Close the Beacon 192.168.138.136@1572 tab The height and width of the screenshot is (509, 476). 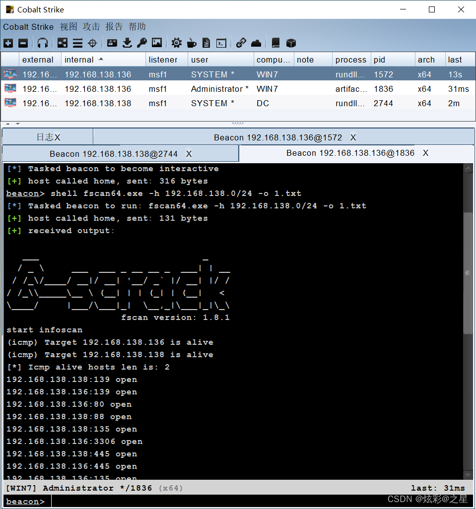[353, 137]
